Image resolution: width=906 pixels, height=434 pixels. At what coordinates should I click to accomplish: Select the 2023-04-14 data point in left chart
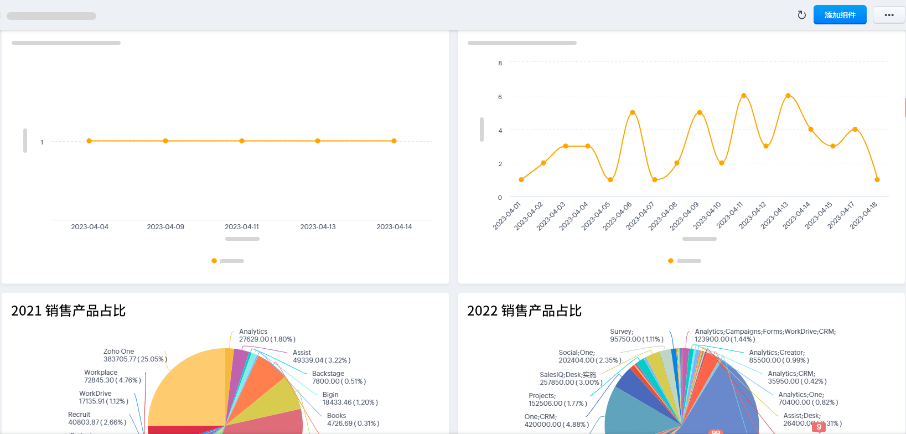tap(394, 141)
